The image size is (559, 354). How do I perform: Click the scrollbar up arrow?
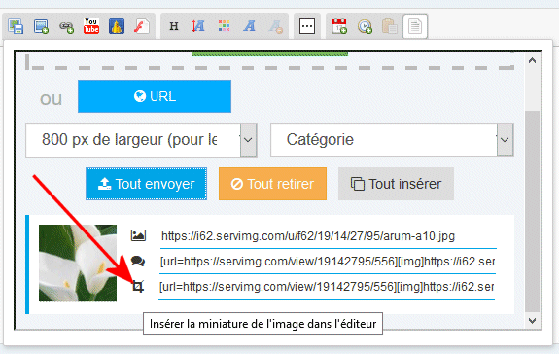tap(532, 60)
